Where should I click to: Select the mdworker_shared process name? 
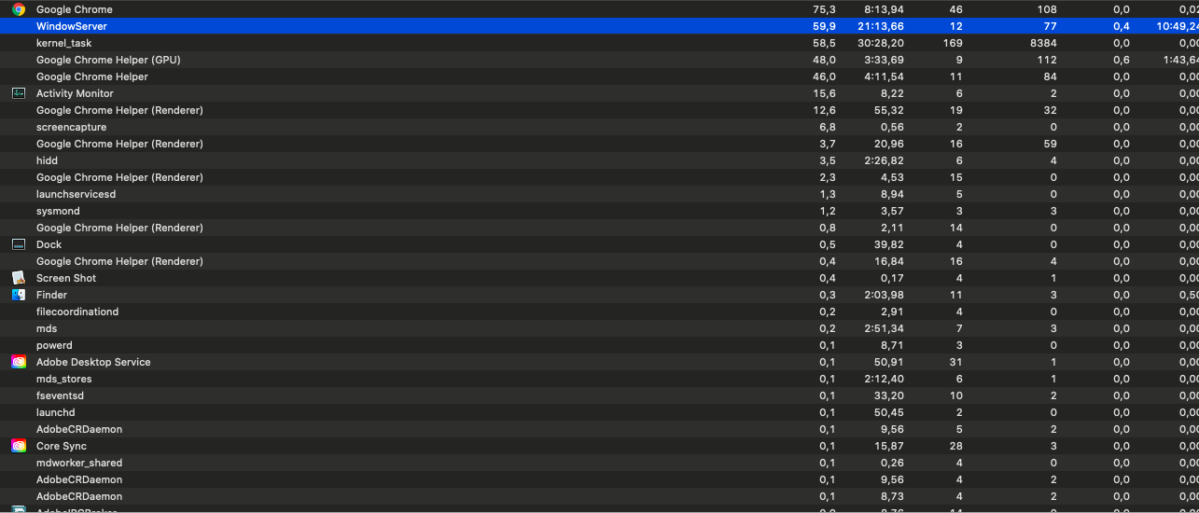(79, 463)
